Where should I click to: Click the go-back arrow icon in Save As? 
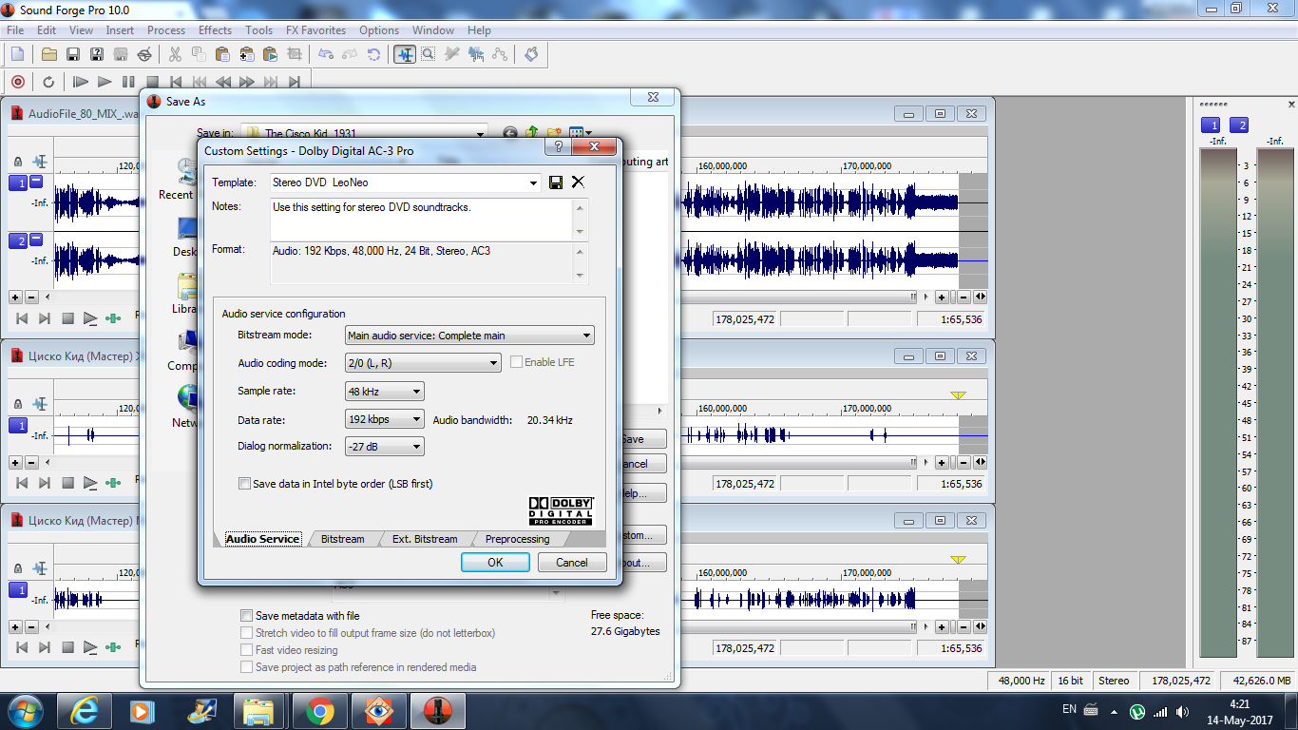point(510,134)
